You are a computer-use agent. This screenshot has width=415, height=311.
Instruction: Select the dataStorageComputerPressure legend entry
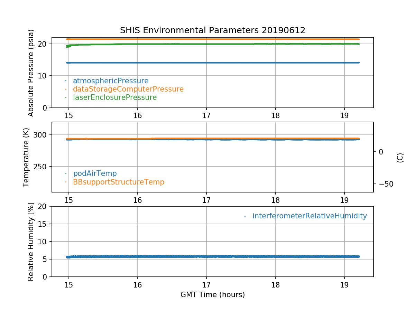pos(128,89)
